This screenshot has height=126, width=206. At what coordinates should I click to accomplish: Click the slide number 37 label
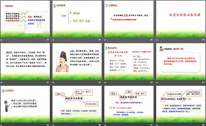48,40
